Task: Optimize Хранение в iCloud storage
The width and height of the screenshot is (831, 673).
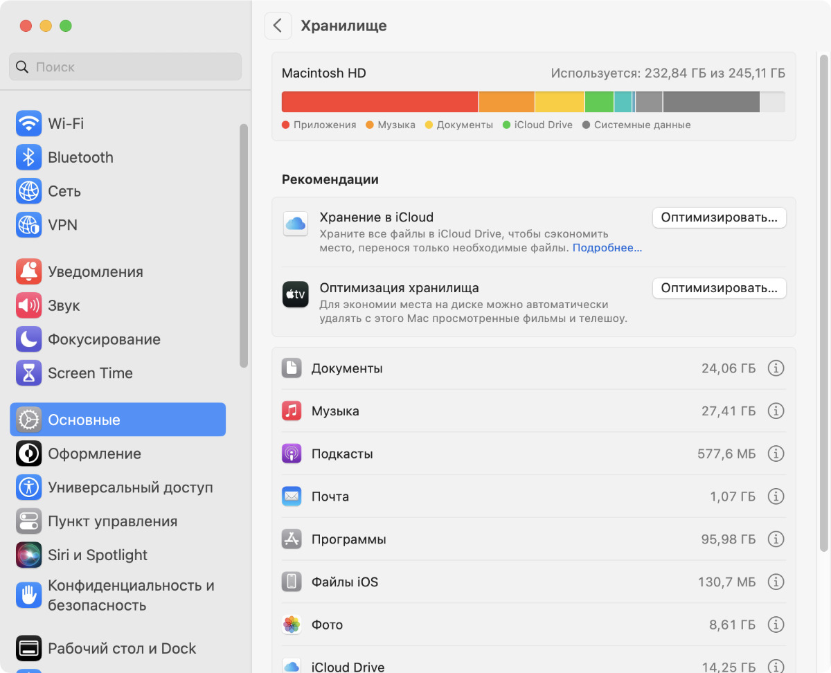Action: [719, 217]
